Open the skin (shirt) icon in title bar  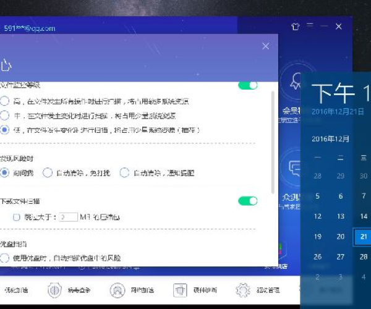[x=296, y=27]
